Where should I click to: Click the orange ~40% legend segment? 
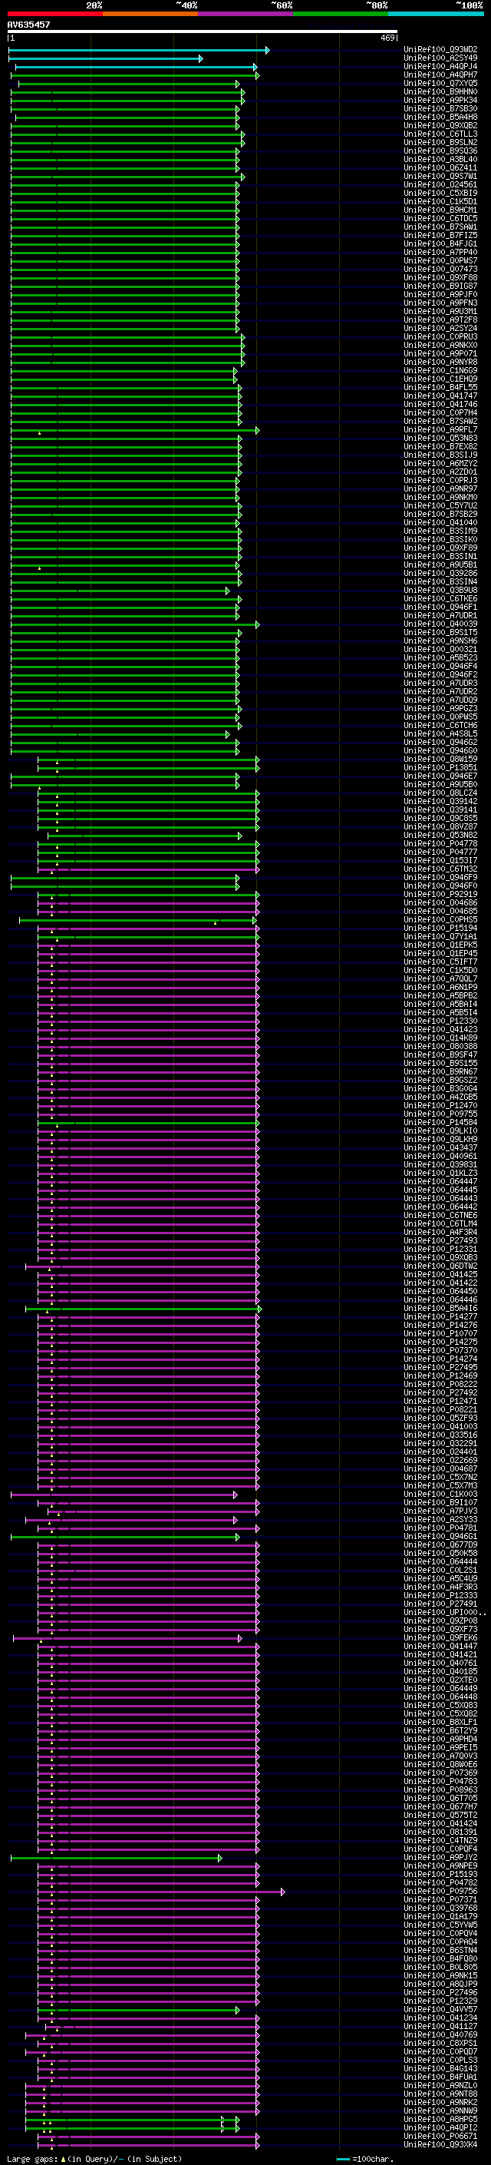click(150, 14)
